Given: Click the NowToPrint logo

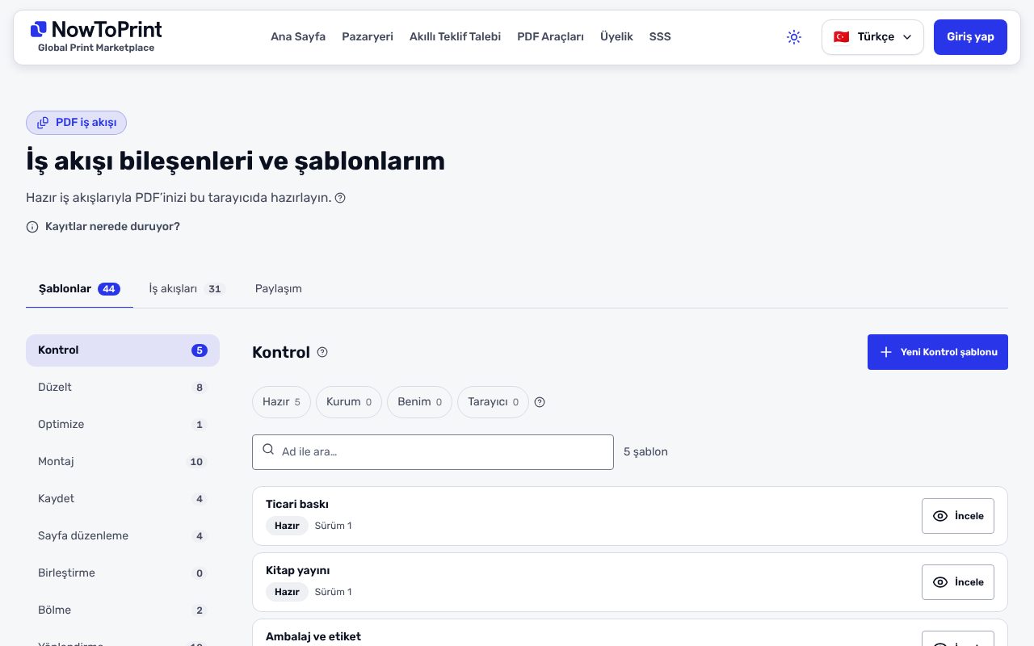Looking at the screenshot, I should pyautogui.click(x=96, y=36).
